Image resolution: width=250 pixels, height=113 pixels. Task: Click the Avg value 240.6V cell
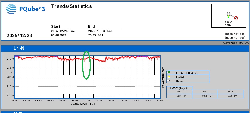(x=205, y=96)
